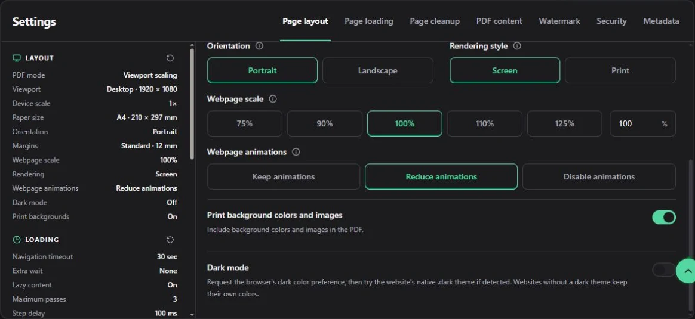695x319 pixels.
Task: Open the Metadata tab
Action: click(x=661, y=21)
